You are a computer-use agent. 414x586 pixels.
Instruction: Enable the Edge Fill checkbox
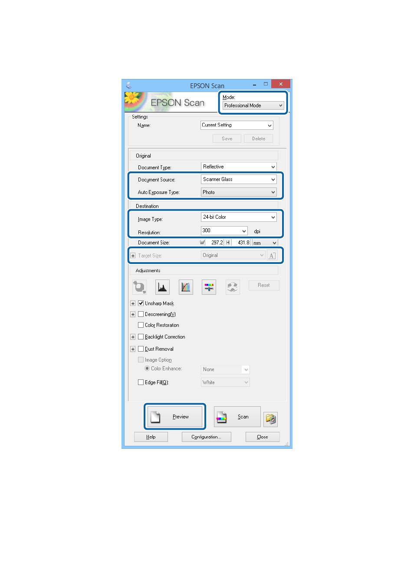pyautogui.click(x=141, y=382)
